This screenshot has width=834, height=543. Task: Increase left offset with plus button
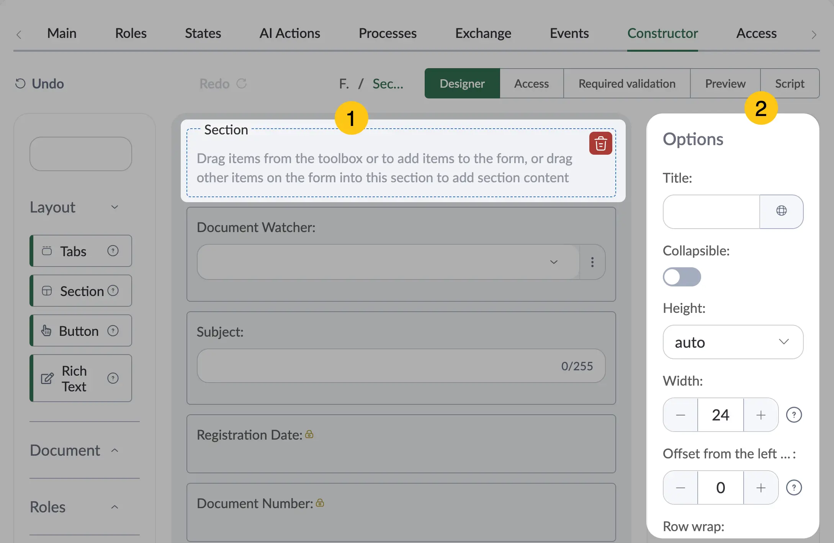(x=761, y=487)
